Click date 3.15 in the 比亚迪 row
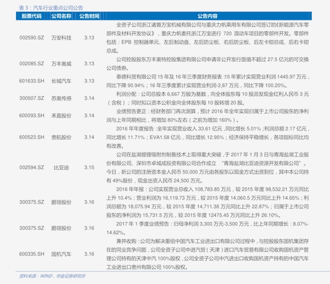 [89, 168]
